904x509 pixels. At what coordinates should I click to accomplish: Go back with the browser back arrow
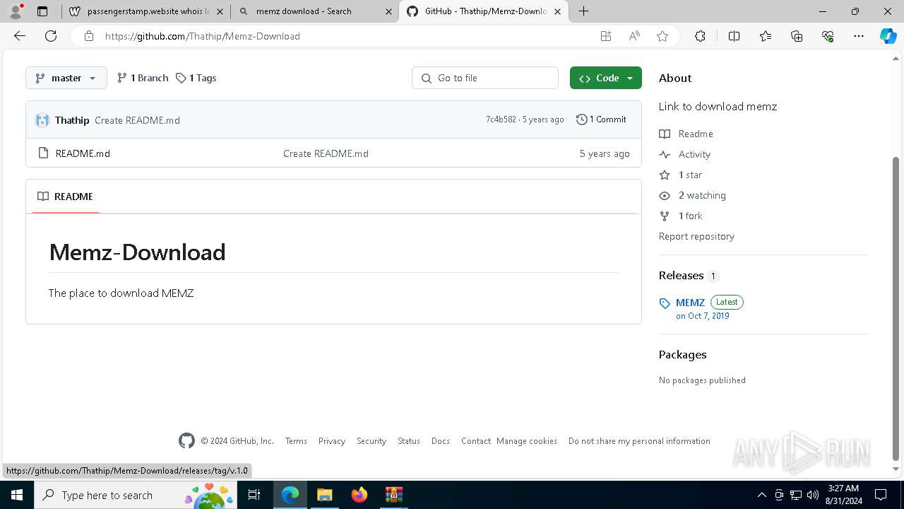click(x=20, y=36)
